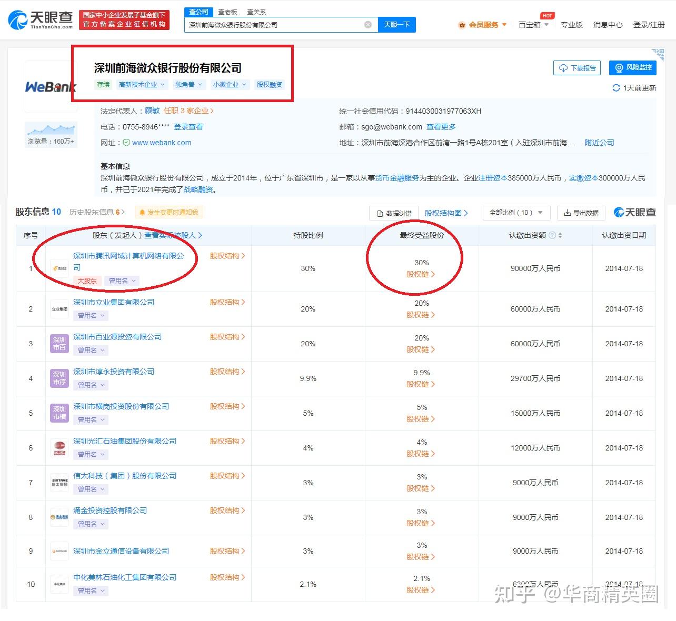
Task: Click the Gionee logo of 深圳市金立通信设备有限公司
Action: coord(59,551)
